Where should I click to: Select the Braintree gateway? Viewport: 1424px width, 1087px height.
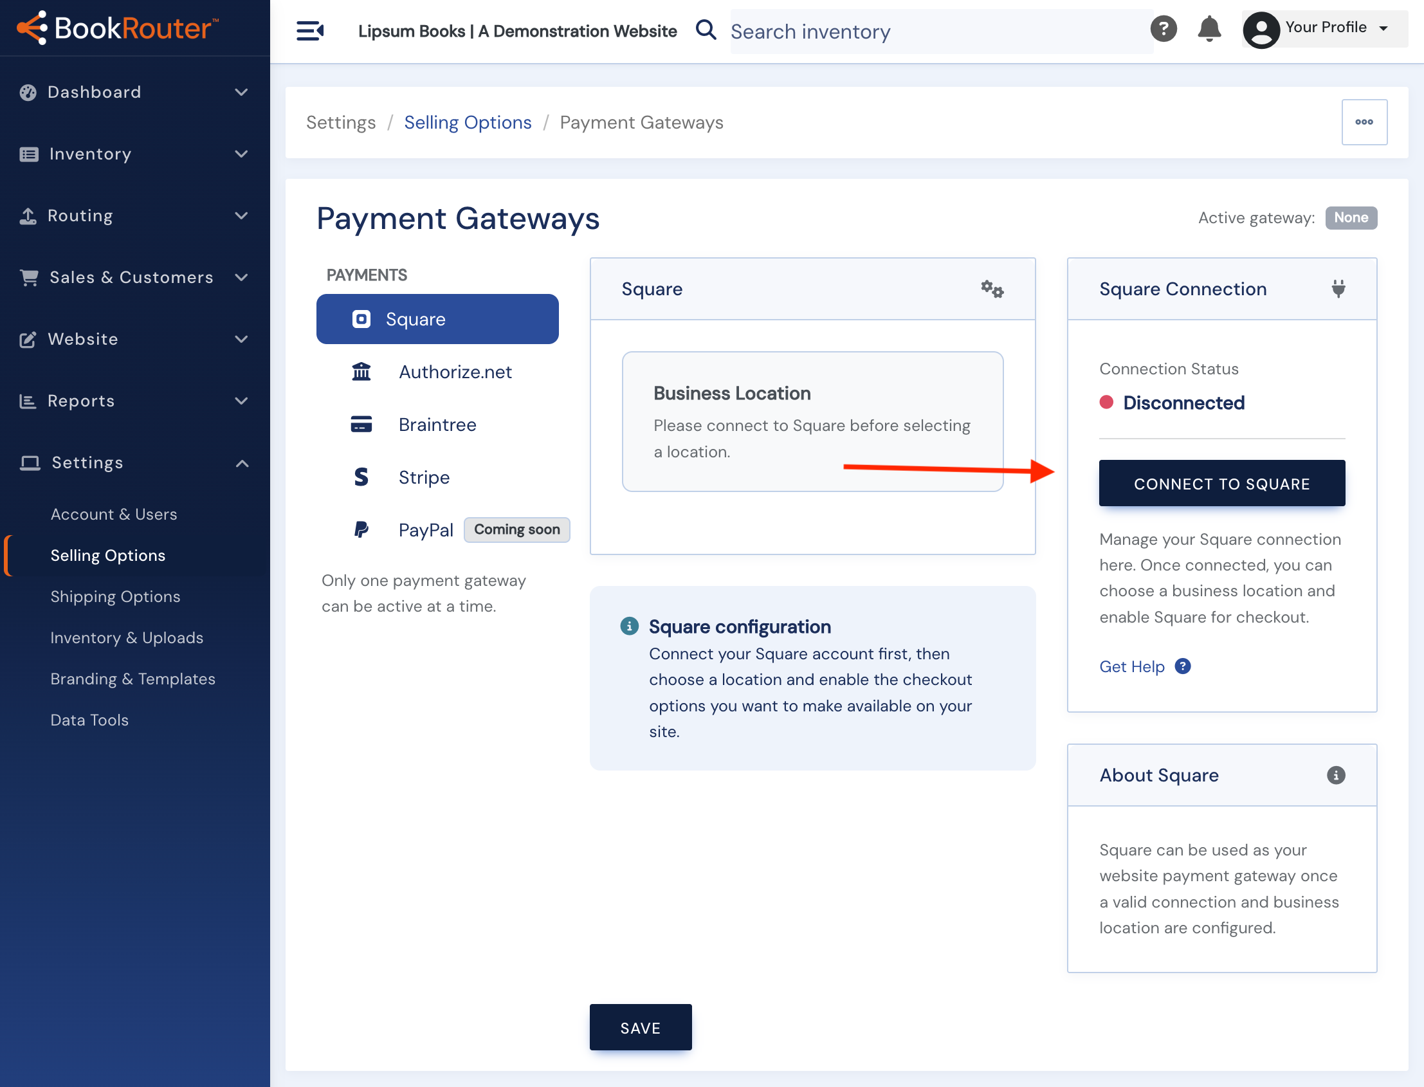click(437, 424)
